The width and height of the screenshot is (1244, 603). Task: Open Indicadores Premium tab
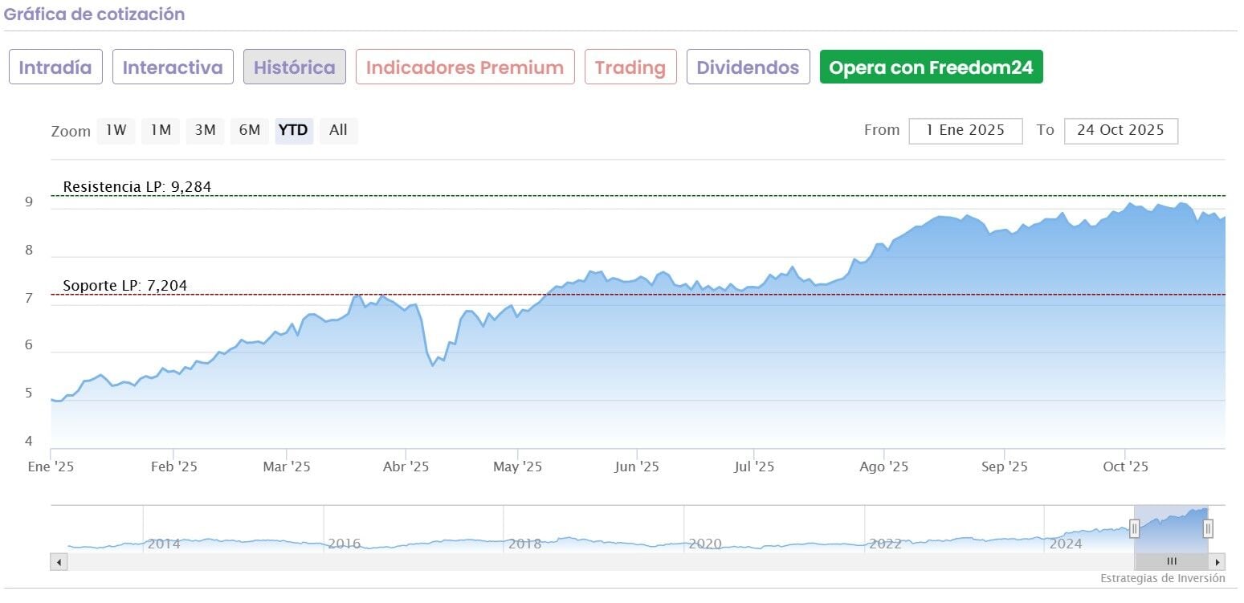(x=465, y=67)
